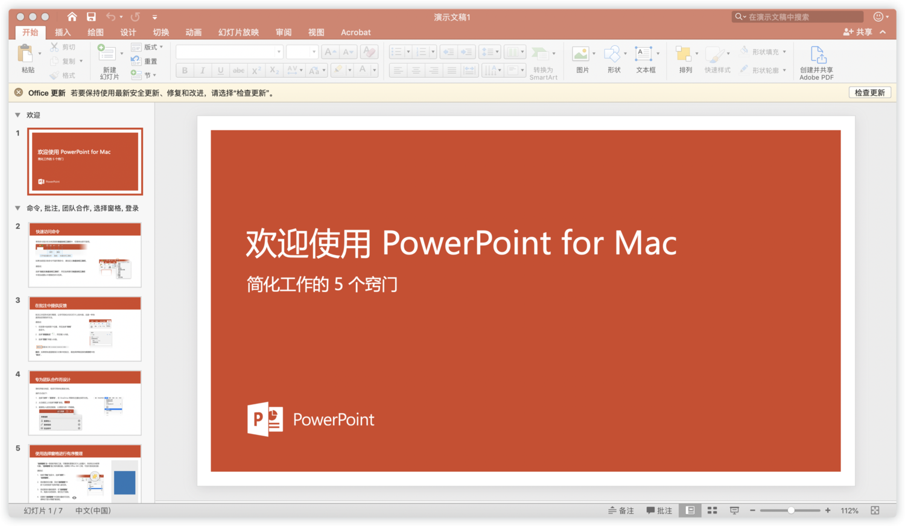Click the 重置 reset button
The image size is (905, 526).
pos(144,61)
